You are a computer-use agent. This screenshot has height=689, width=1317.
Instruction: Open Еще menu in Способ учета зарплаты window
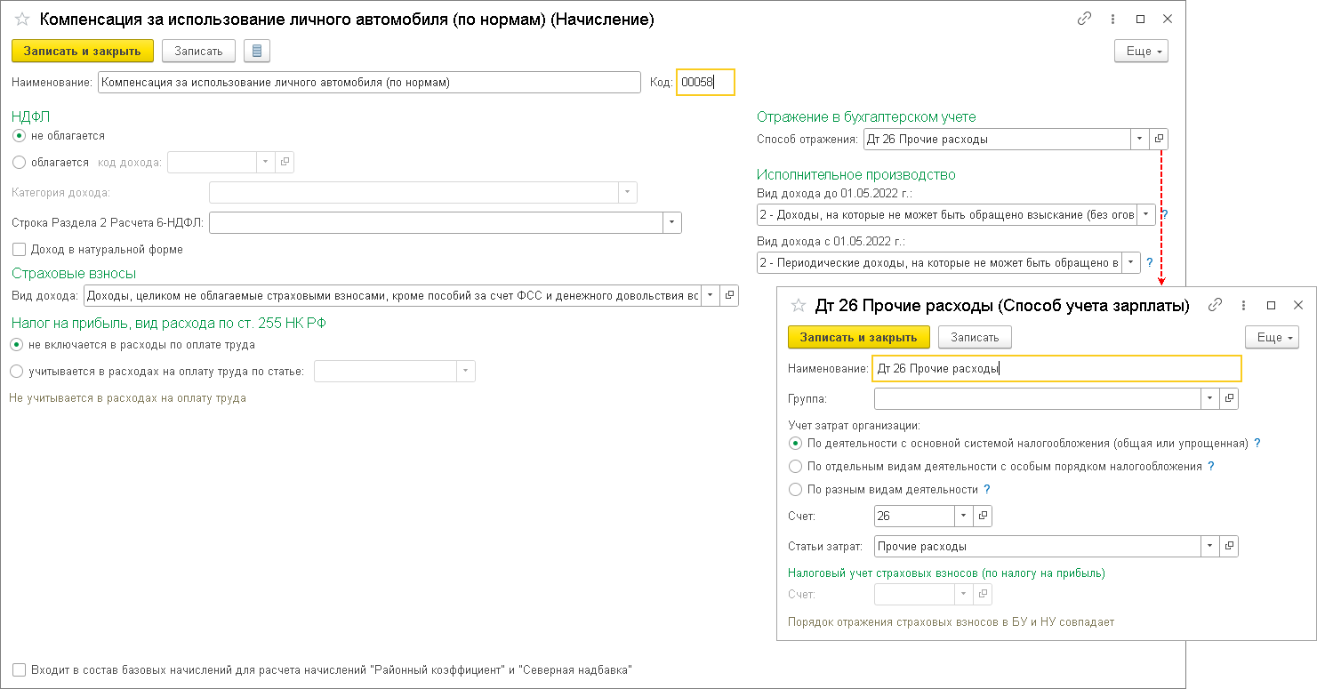(x=1273, y=337)
